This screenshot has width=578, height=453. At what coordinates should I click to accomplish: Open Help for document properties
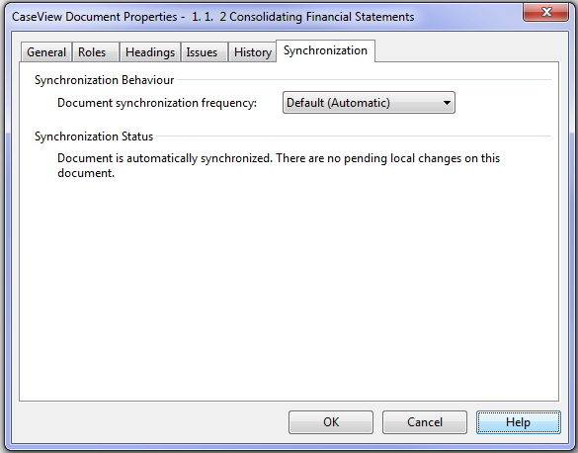(519, 422)
